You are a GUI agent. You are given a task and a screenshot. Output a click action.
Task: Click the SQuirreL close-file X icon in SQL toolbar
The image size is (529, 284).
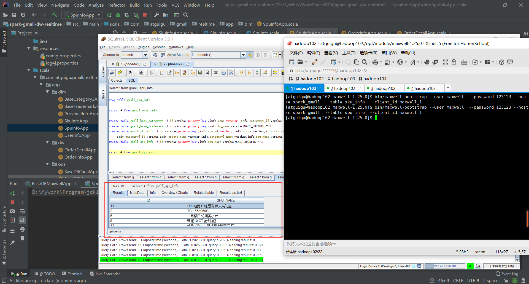(216, 73)
